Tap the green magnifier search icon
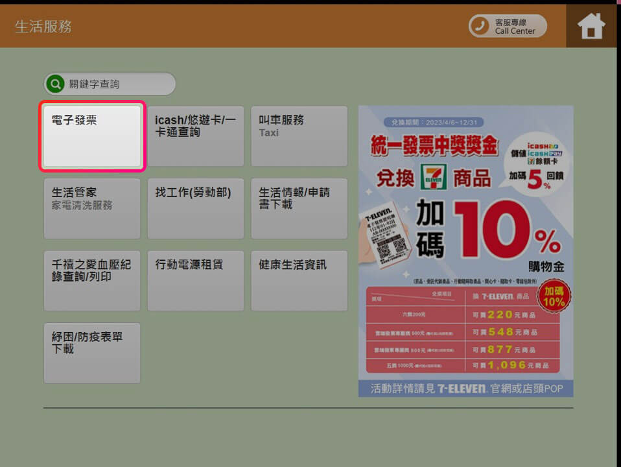 56,84
